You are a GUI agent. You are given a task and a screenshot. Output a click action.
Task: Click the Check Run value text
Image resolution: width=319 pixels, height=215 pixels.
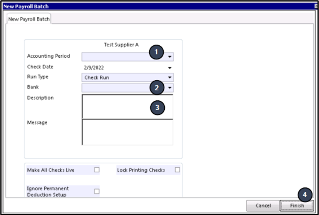point(96,78)
